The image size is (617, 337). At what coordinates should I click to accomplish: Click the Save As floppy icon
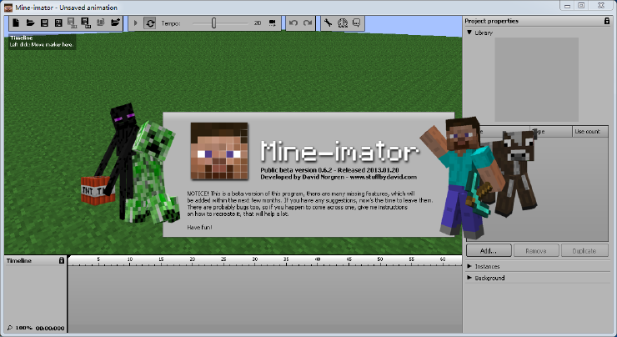(58, 23)
